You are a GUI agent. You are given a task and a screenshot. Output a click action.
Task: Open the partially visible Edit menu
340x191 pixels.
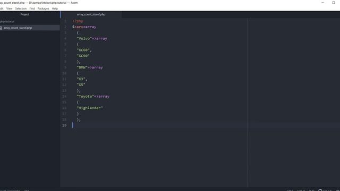tap(2, 8)
